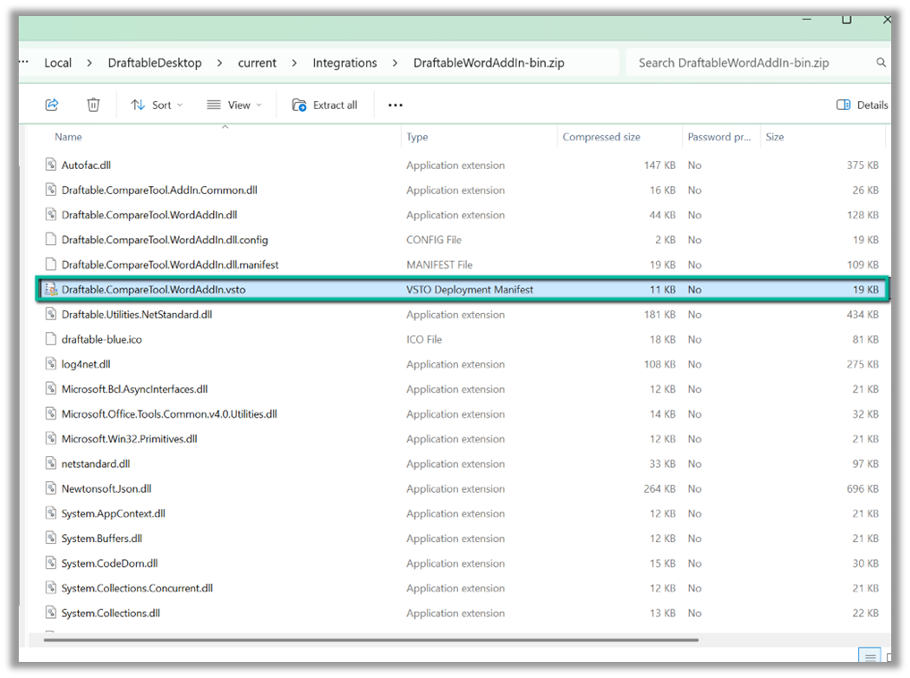Click the draftable-blue.ico file icon
This screenshot has width=910, height=678.
(x=51, y=339)
